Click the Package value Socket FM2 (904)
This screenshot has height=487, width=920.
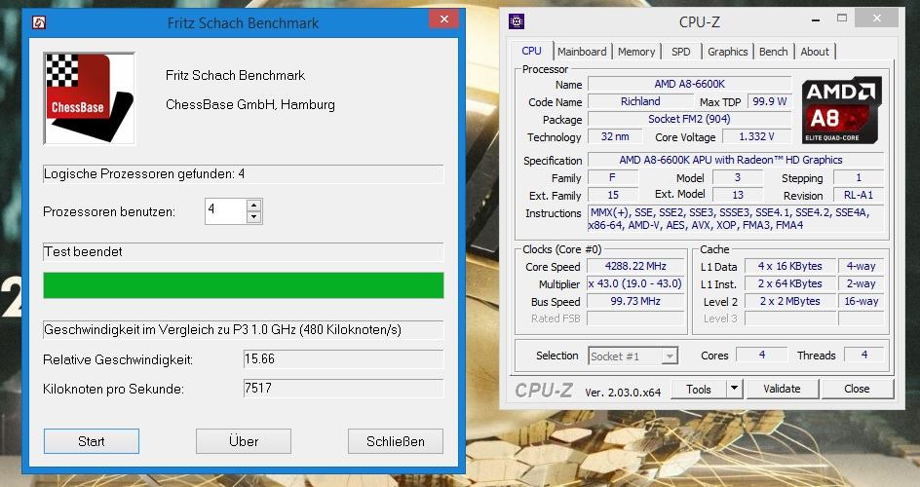click(689, 119)
